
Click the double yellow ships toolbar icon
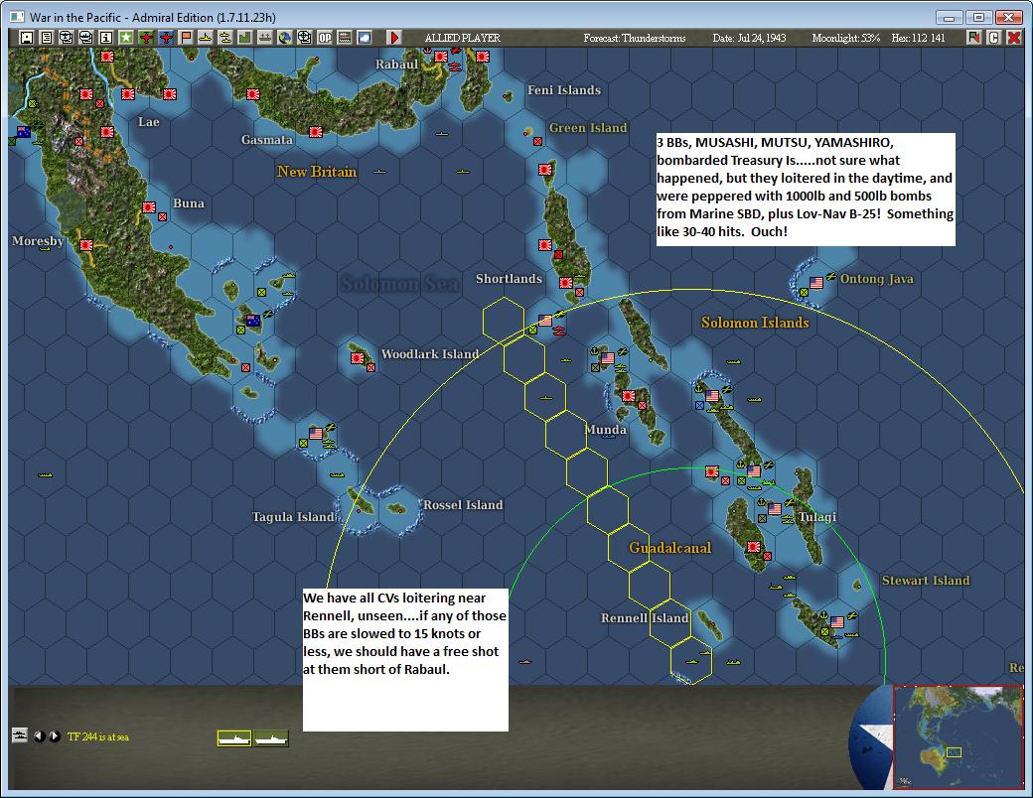click(x=224, y=38)
